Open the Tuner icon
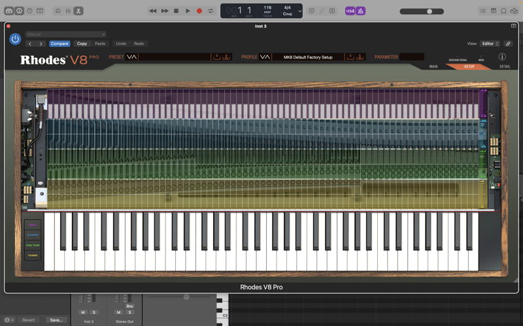The width and height of the screenshot is (523, 326). click(x=322, y=11)
